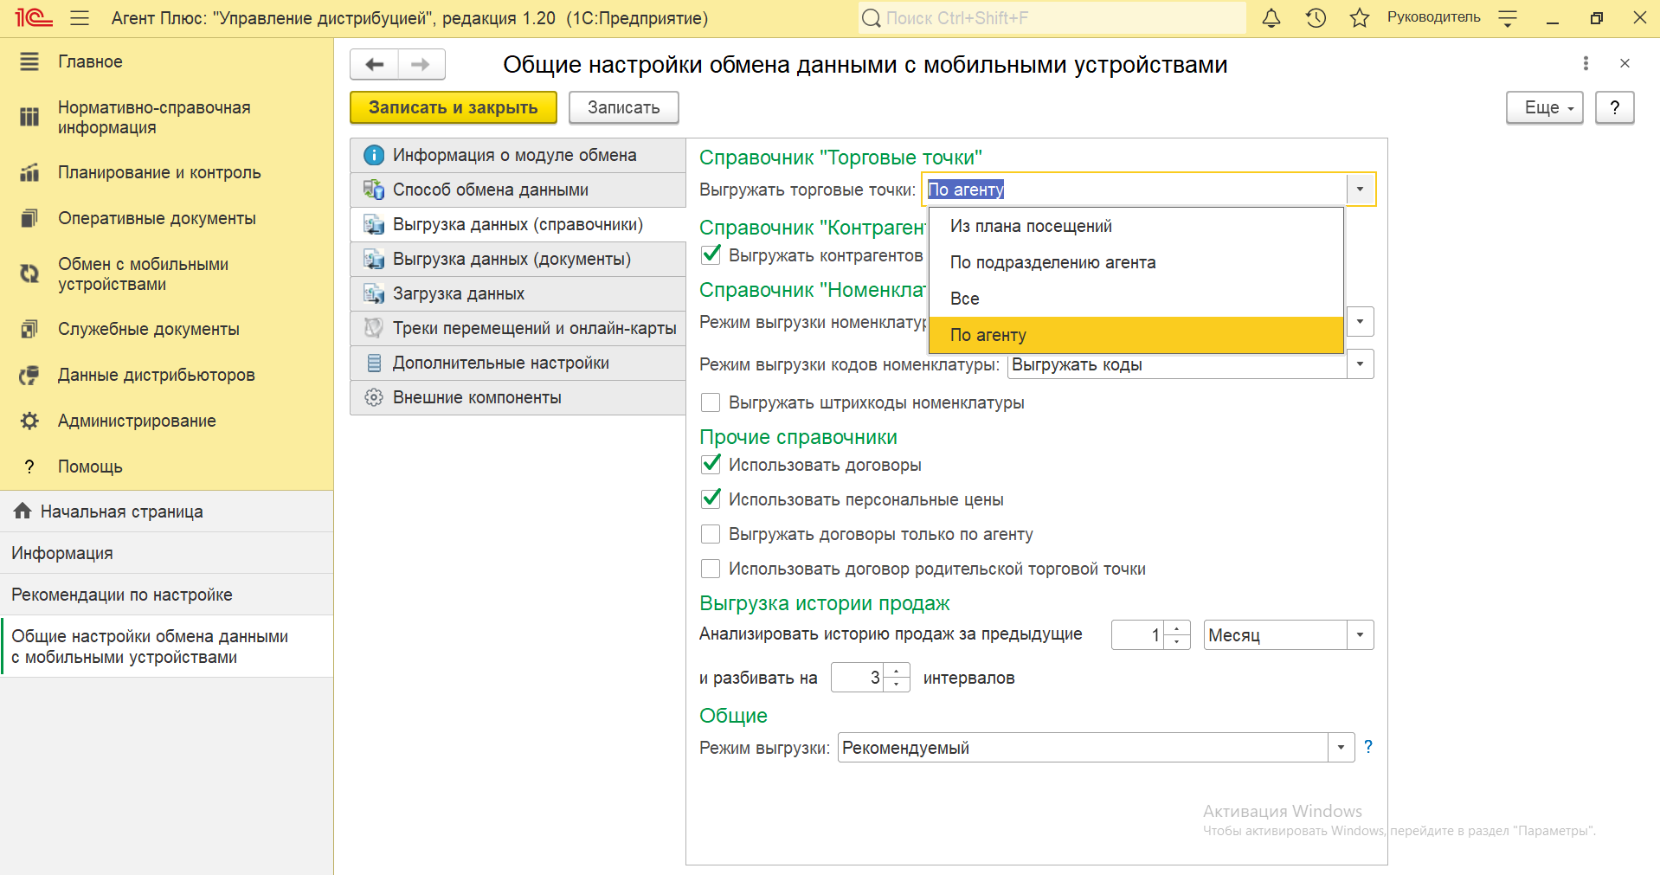
Task: Switch to Выгрузка данных (справочники) tab
Action: (518, 224)
